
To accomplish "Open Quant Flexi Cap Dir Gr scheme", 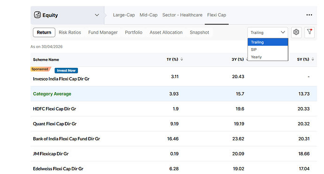I will [x=55, y=124].
